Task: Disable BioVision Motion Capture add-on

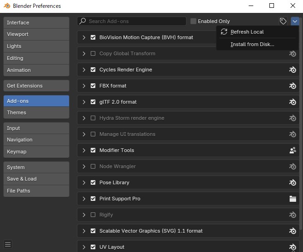Action: (93, 37)
